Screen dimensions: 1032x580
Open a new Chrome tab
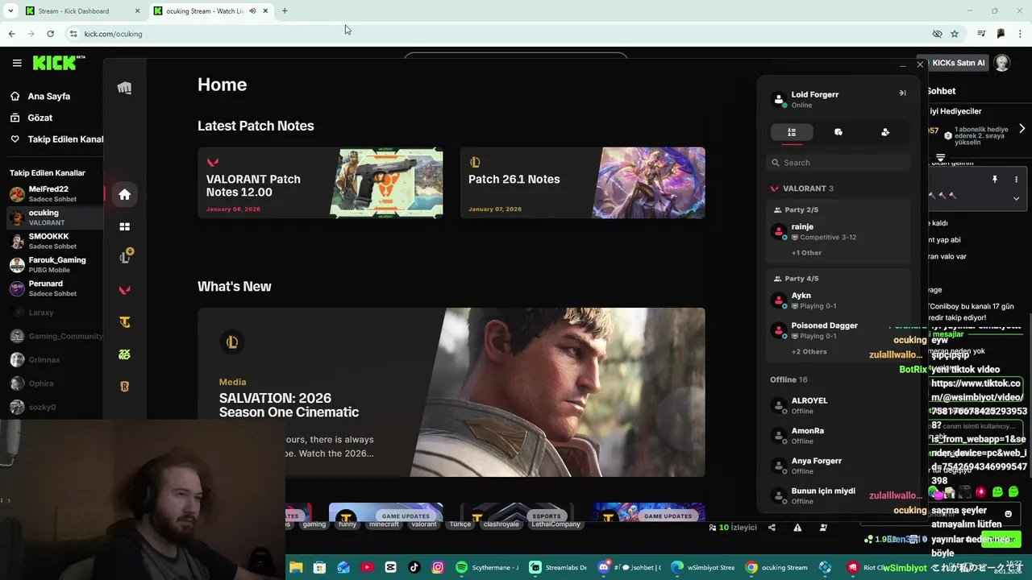coord(285,11)
